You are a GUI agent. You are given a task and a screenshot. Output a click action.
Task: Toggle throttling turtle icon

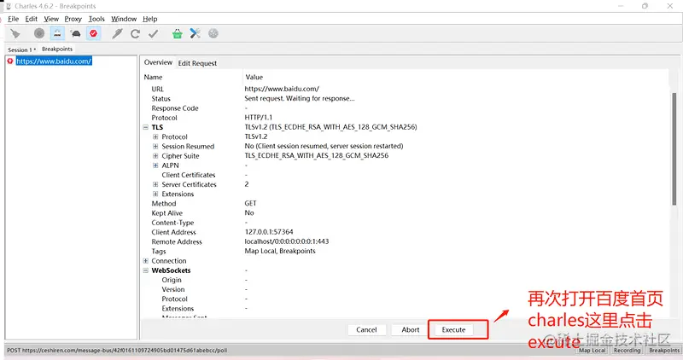[75, 33]
